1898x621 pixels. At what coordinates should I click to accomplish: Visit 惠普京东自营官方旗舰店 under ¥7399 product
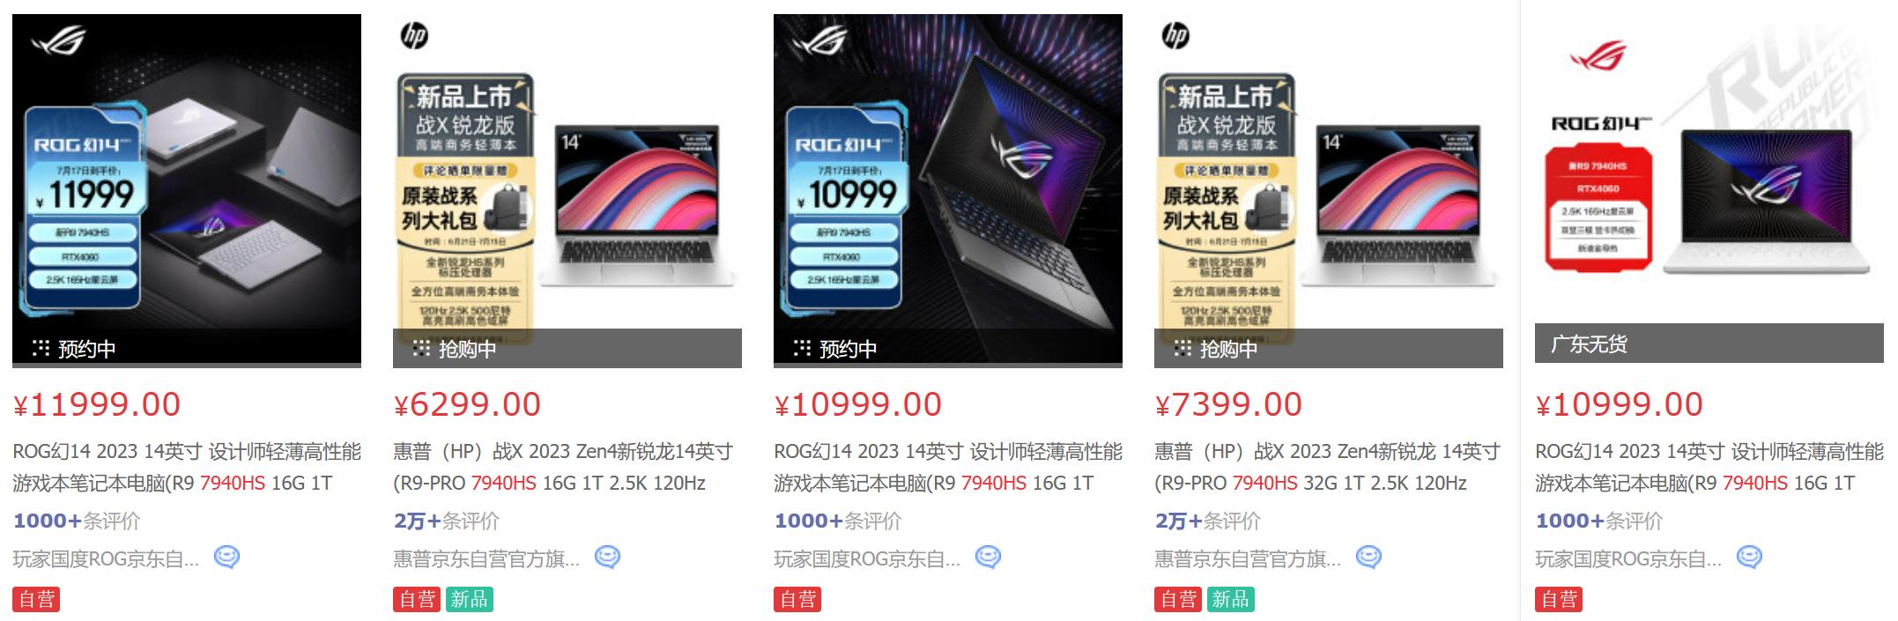[x=1248, y=558]
